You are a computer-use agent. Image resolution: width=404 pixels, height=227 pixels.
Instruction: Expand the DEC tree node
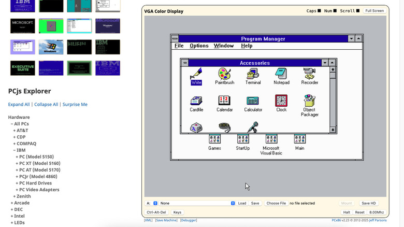click(17, 209)
